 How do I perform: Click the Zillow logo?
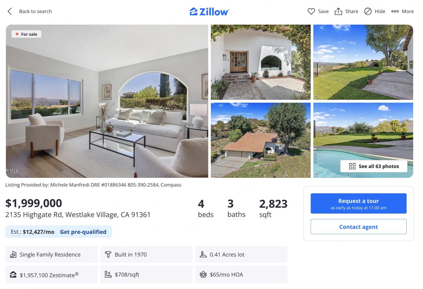210,12
